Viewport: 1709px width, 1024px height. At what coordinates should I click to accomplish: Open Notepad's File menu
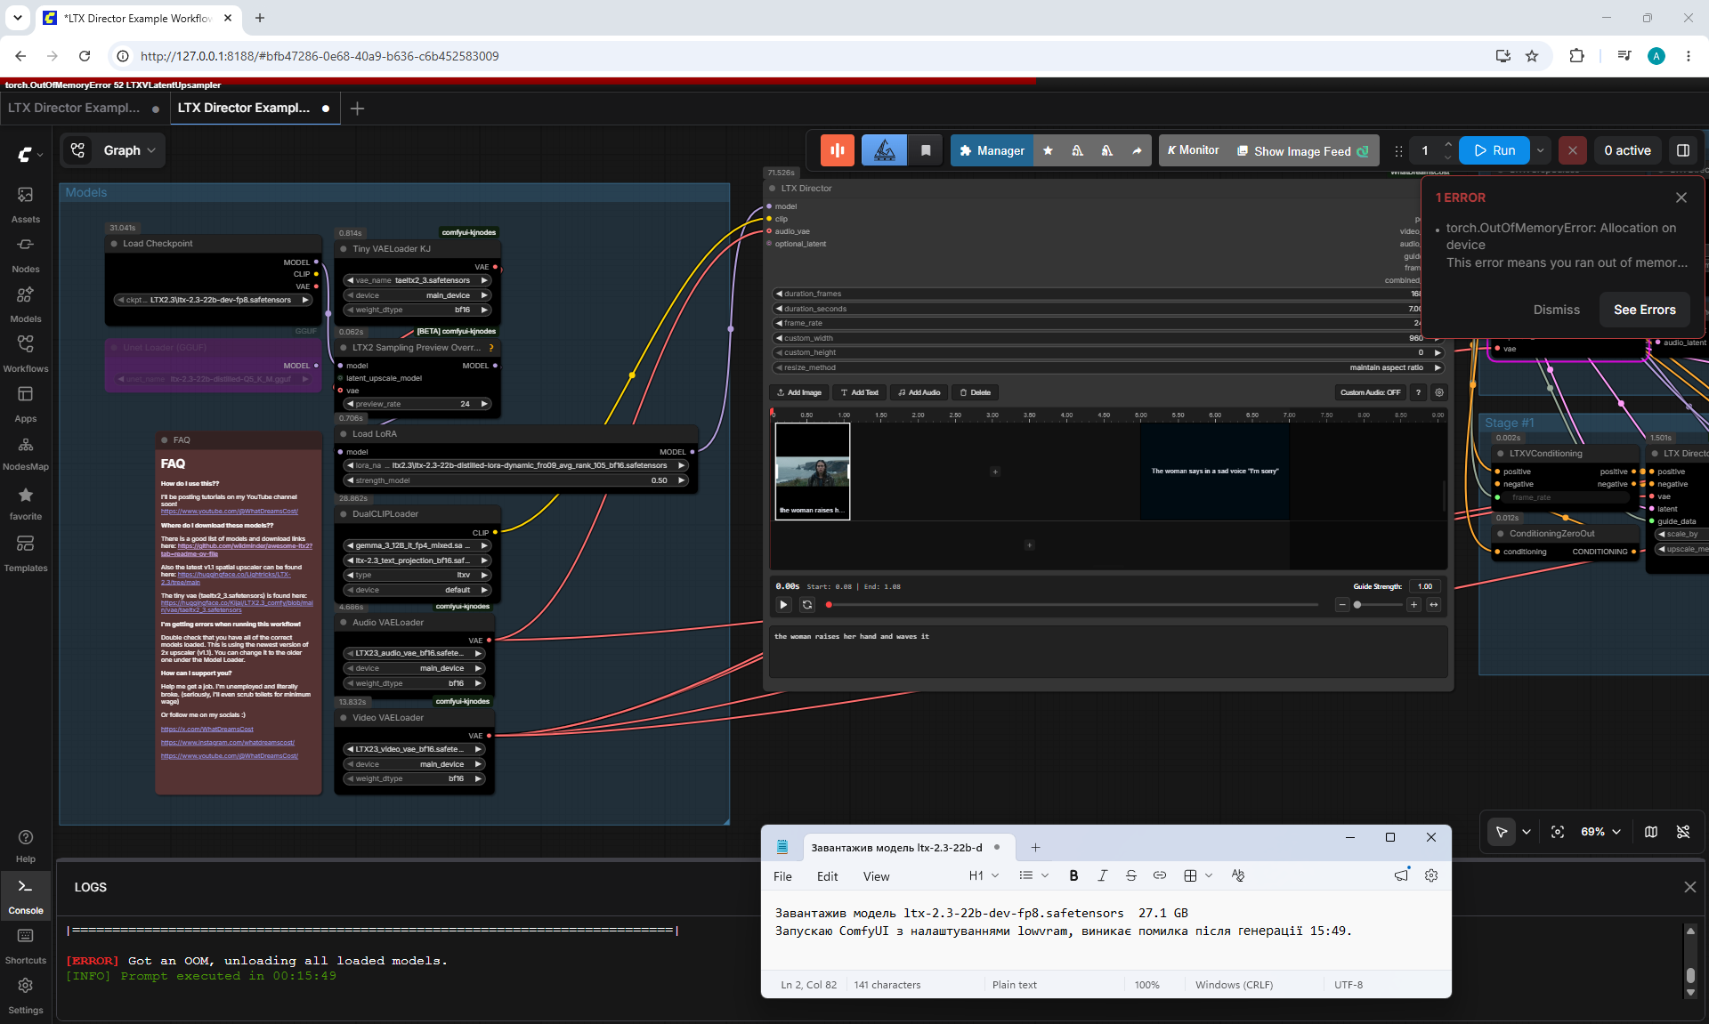[x=782, y=876]
